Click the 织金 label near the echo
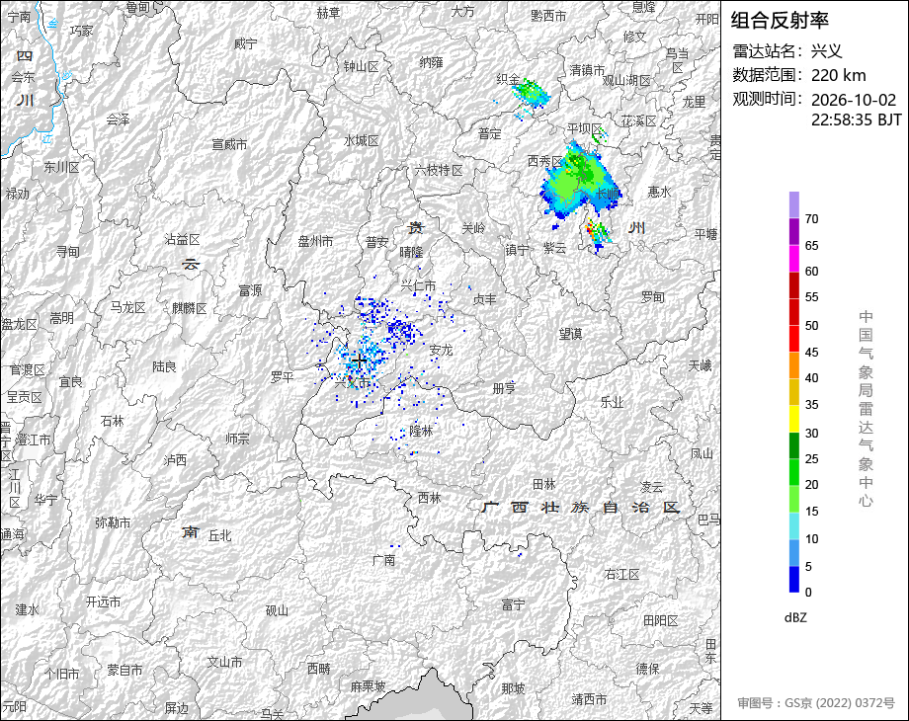This screenshot has width=909, height=721. 509,78
